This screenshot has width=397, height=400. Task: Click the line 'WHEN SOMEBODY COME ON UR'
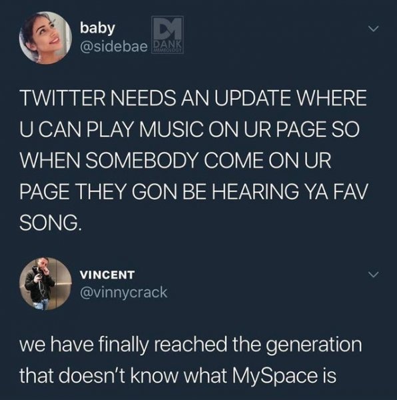[176, 161]
